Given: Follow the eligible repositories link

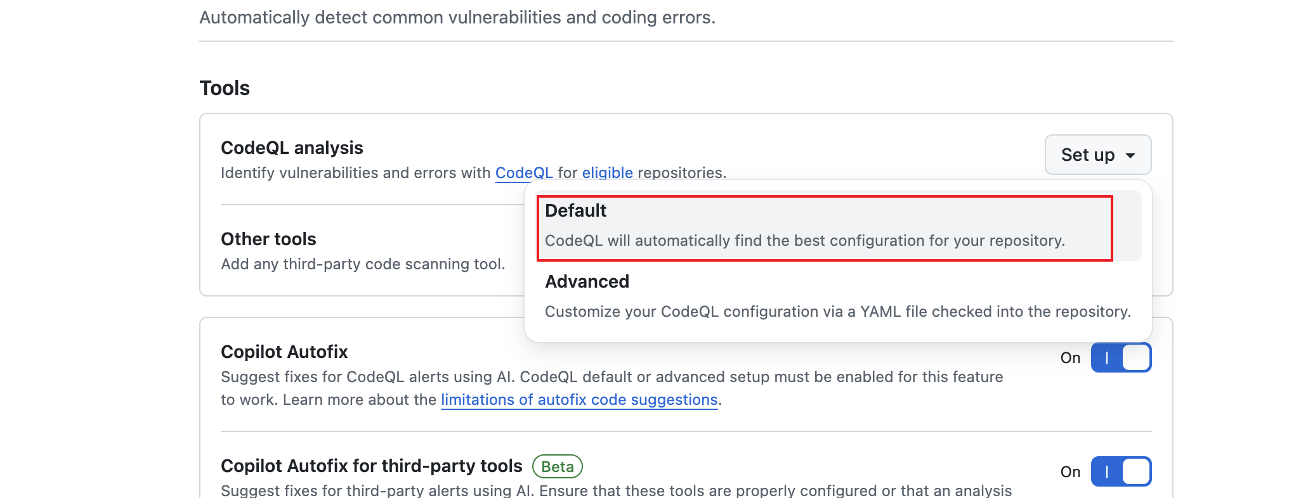Looking at the screenshot, I should point(607,173).
